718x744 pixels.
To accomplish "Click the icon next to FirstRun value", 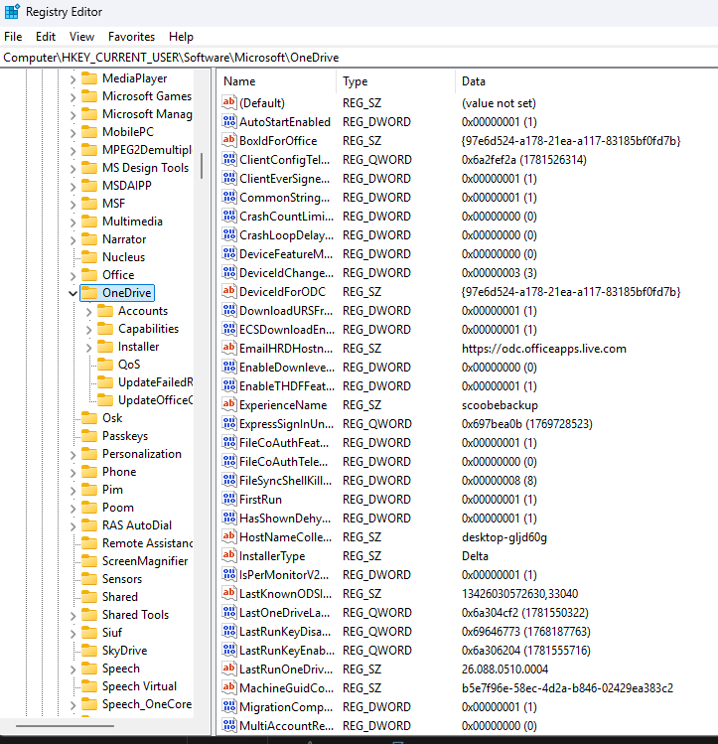I will coord(229,499).
